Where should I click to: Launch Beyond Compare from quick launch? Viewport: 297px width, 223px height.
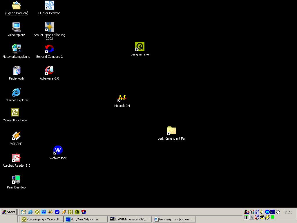coord(84,212)
